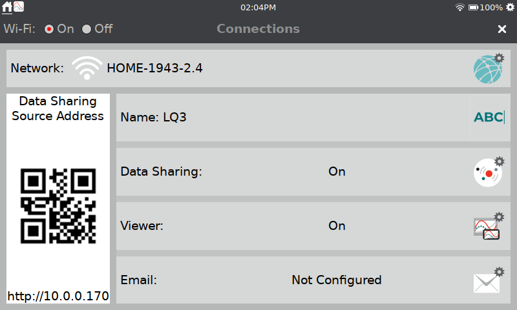This screenshot has height=310, width=517.
Task: Open the http://10.0.0.170 source address
Action: point(58,296)
